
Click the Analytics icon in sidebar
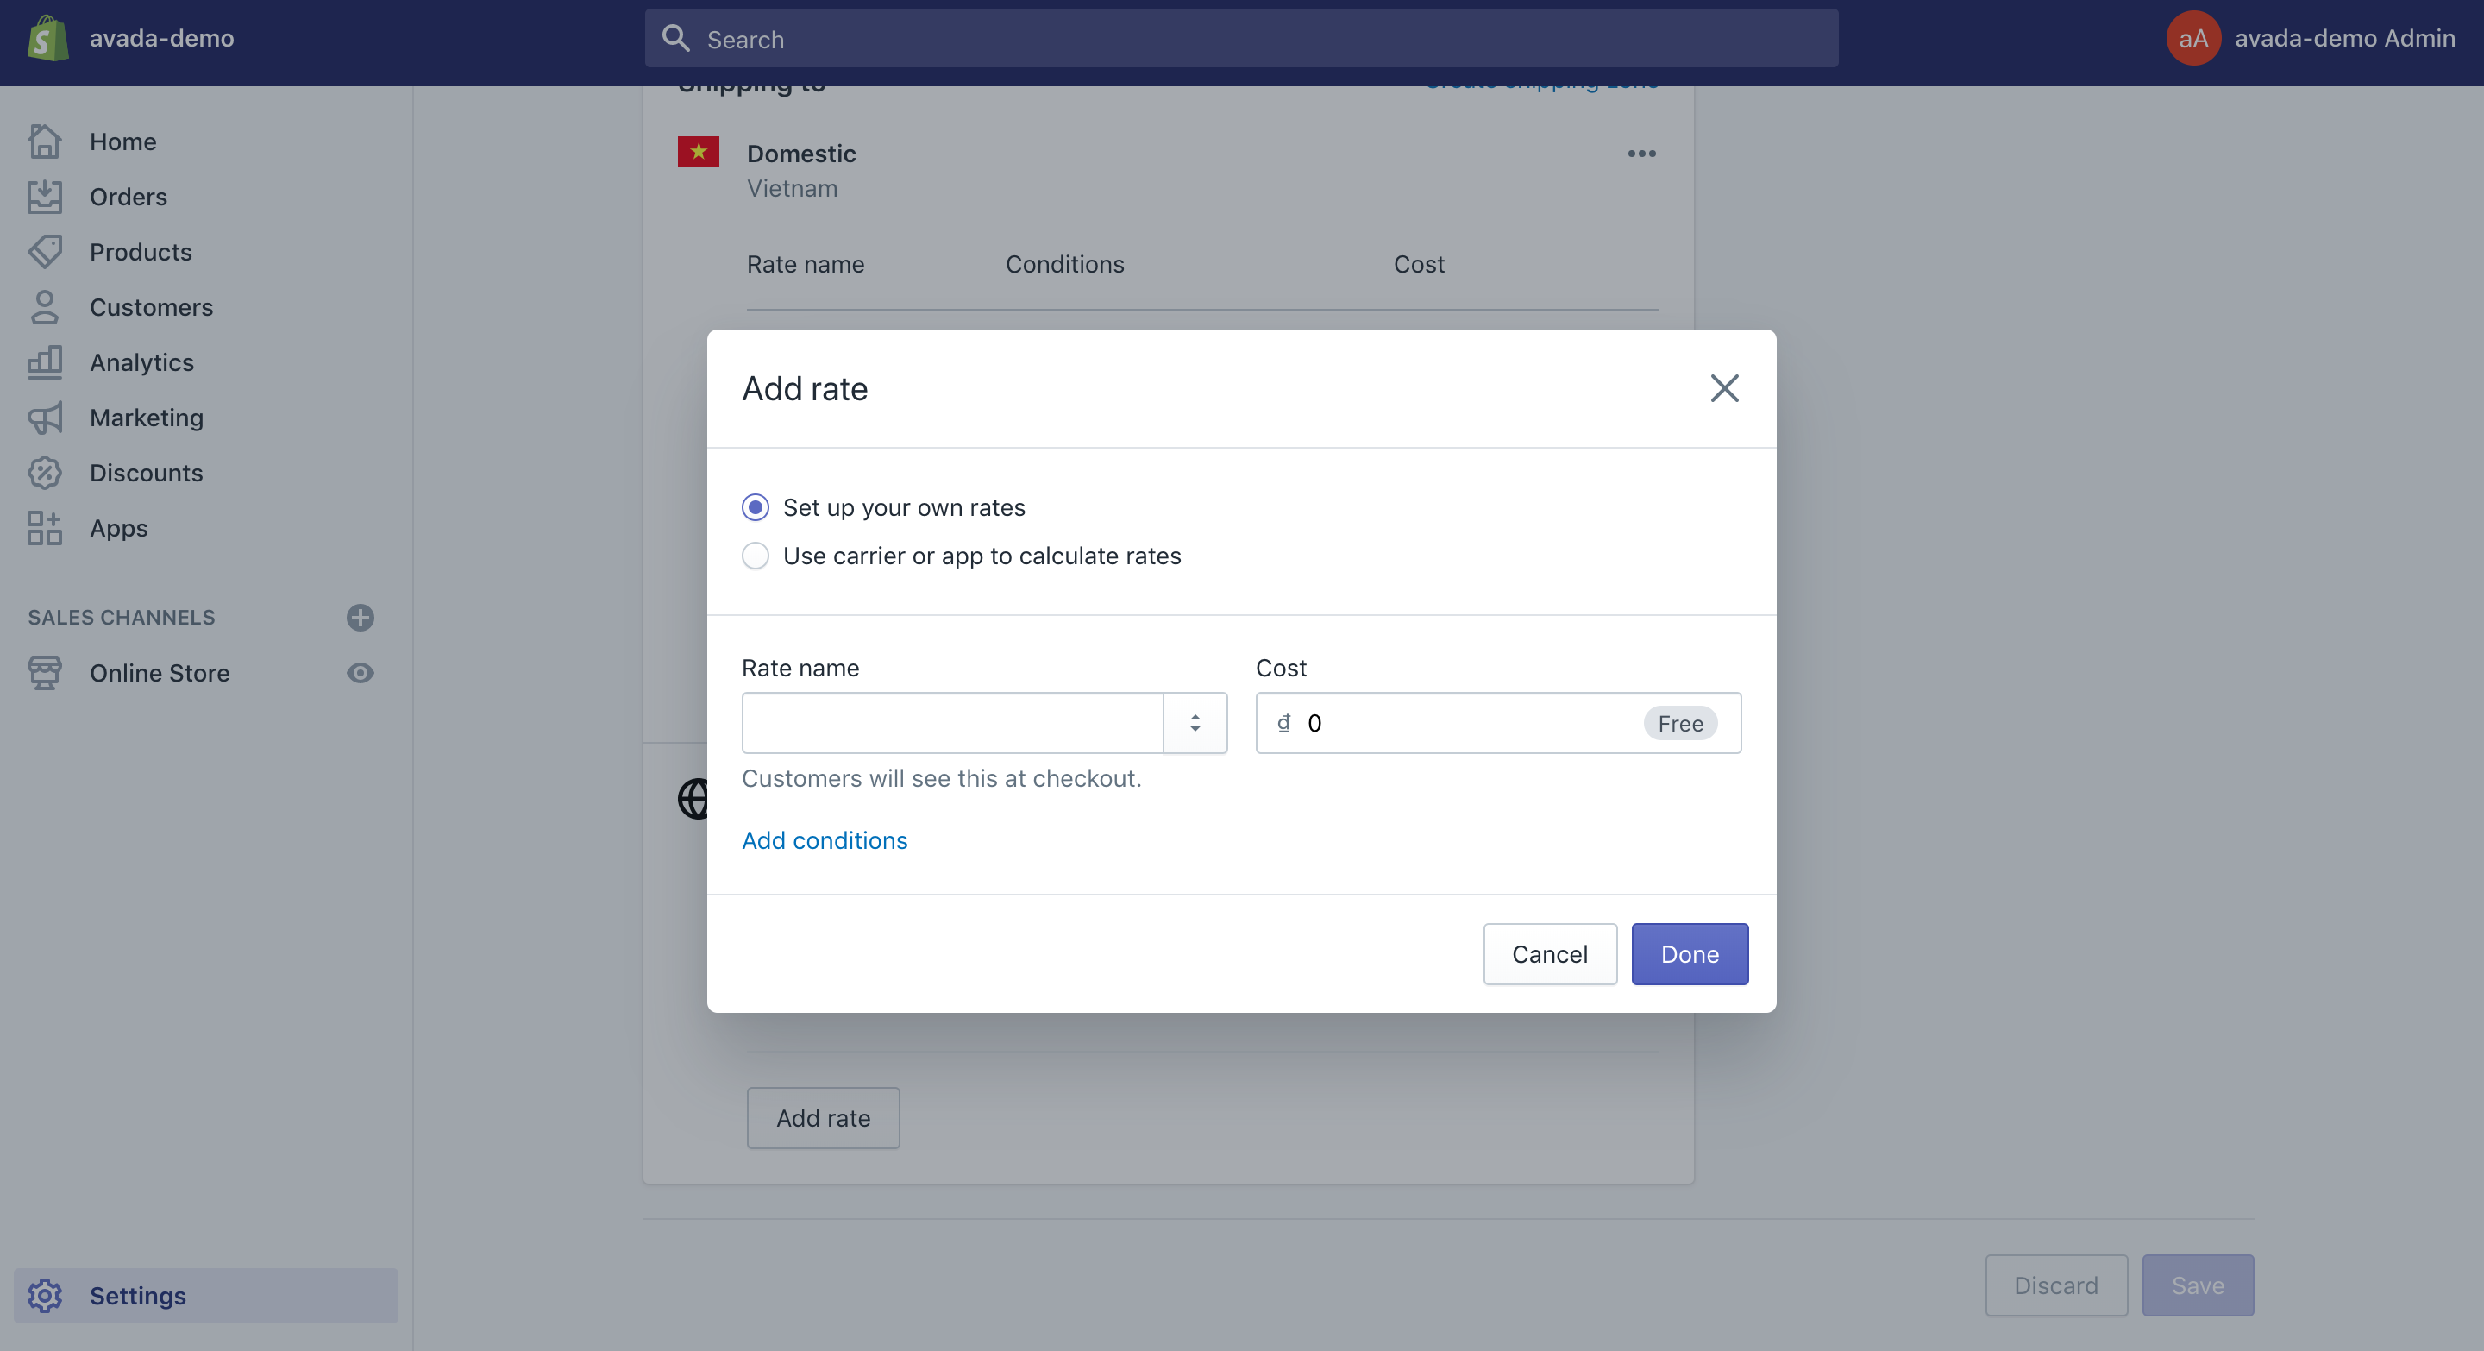coord(45,362)
